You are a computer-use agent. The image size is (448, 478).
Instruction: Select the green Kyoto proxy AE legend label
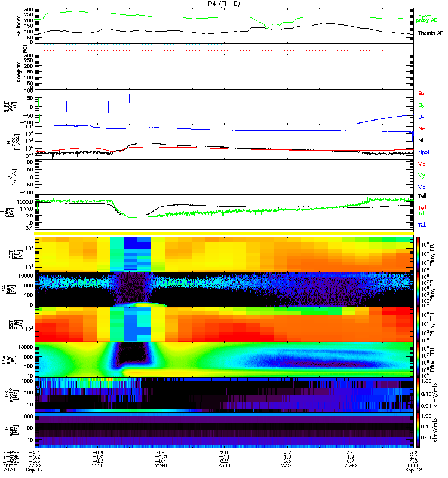pyautogui.click(x=426, y=18)
